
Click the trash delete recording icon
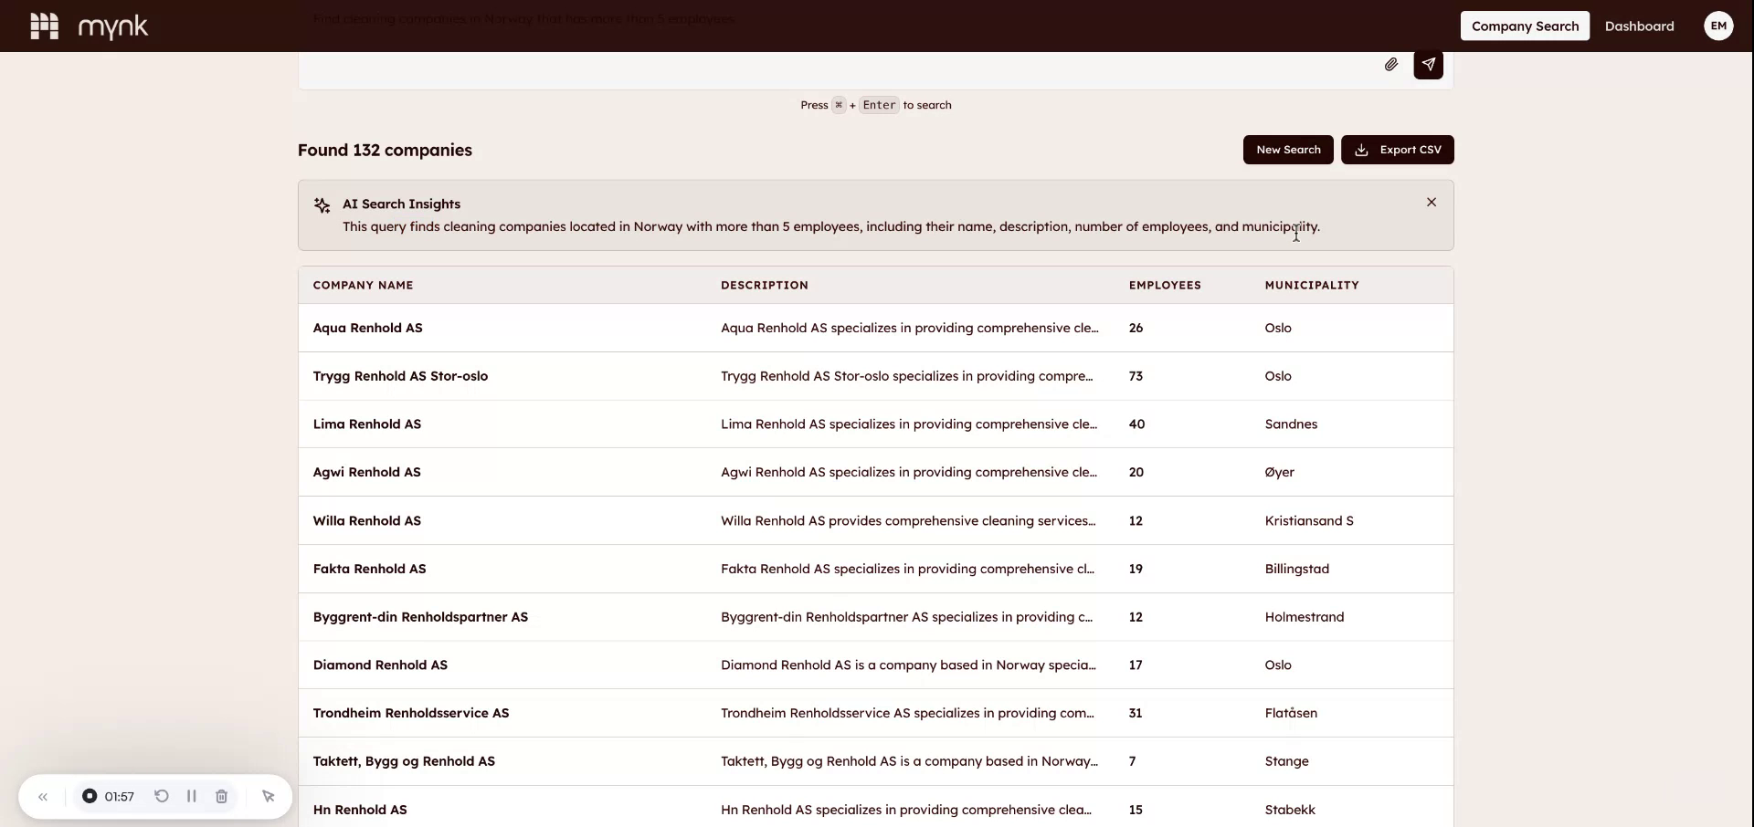[222, 796]
